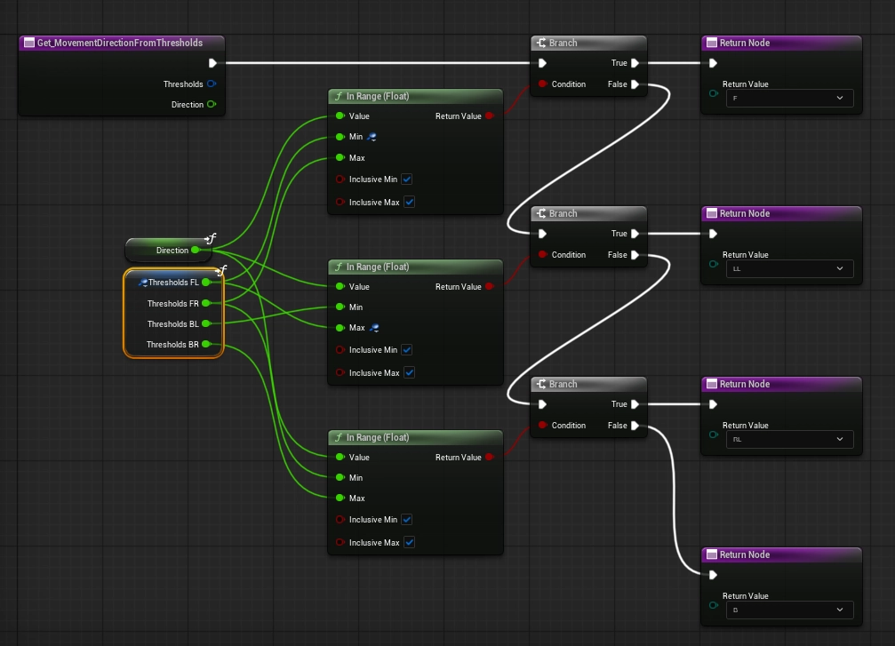Viewport: 895px width, 646px height.
Task: Select the middle In Range (Float) node header
Action: (x=416, y=267)
